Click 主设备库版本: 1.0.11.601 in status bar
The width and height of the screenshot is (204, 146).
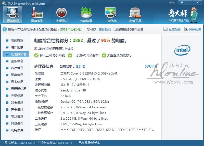[55, 143]
